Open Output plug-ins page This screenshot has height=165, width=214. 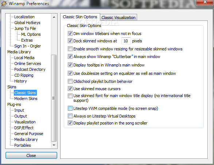click(21, 116)
